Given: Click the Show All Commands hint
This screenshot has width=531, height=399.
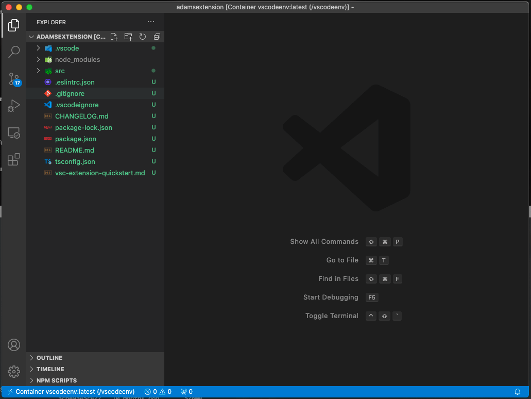Looking at the screenshot, I should pyautogui.click(x=324, y=242).
